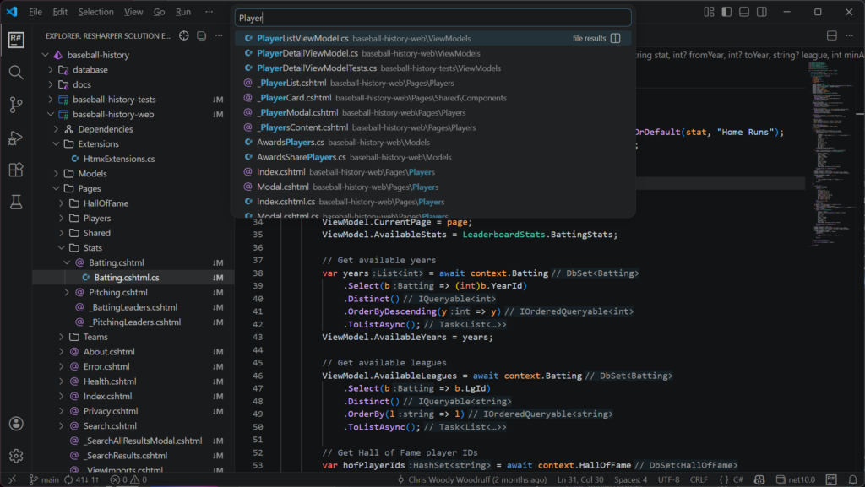Open the Run menu
Viewport: 865px width, 487px height.
(183, 12)
